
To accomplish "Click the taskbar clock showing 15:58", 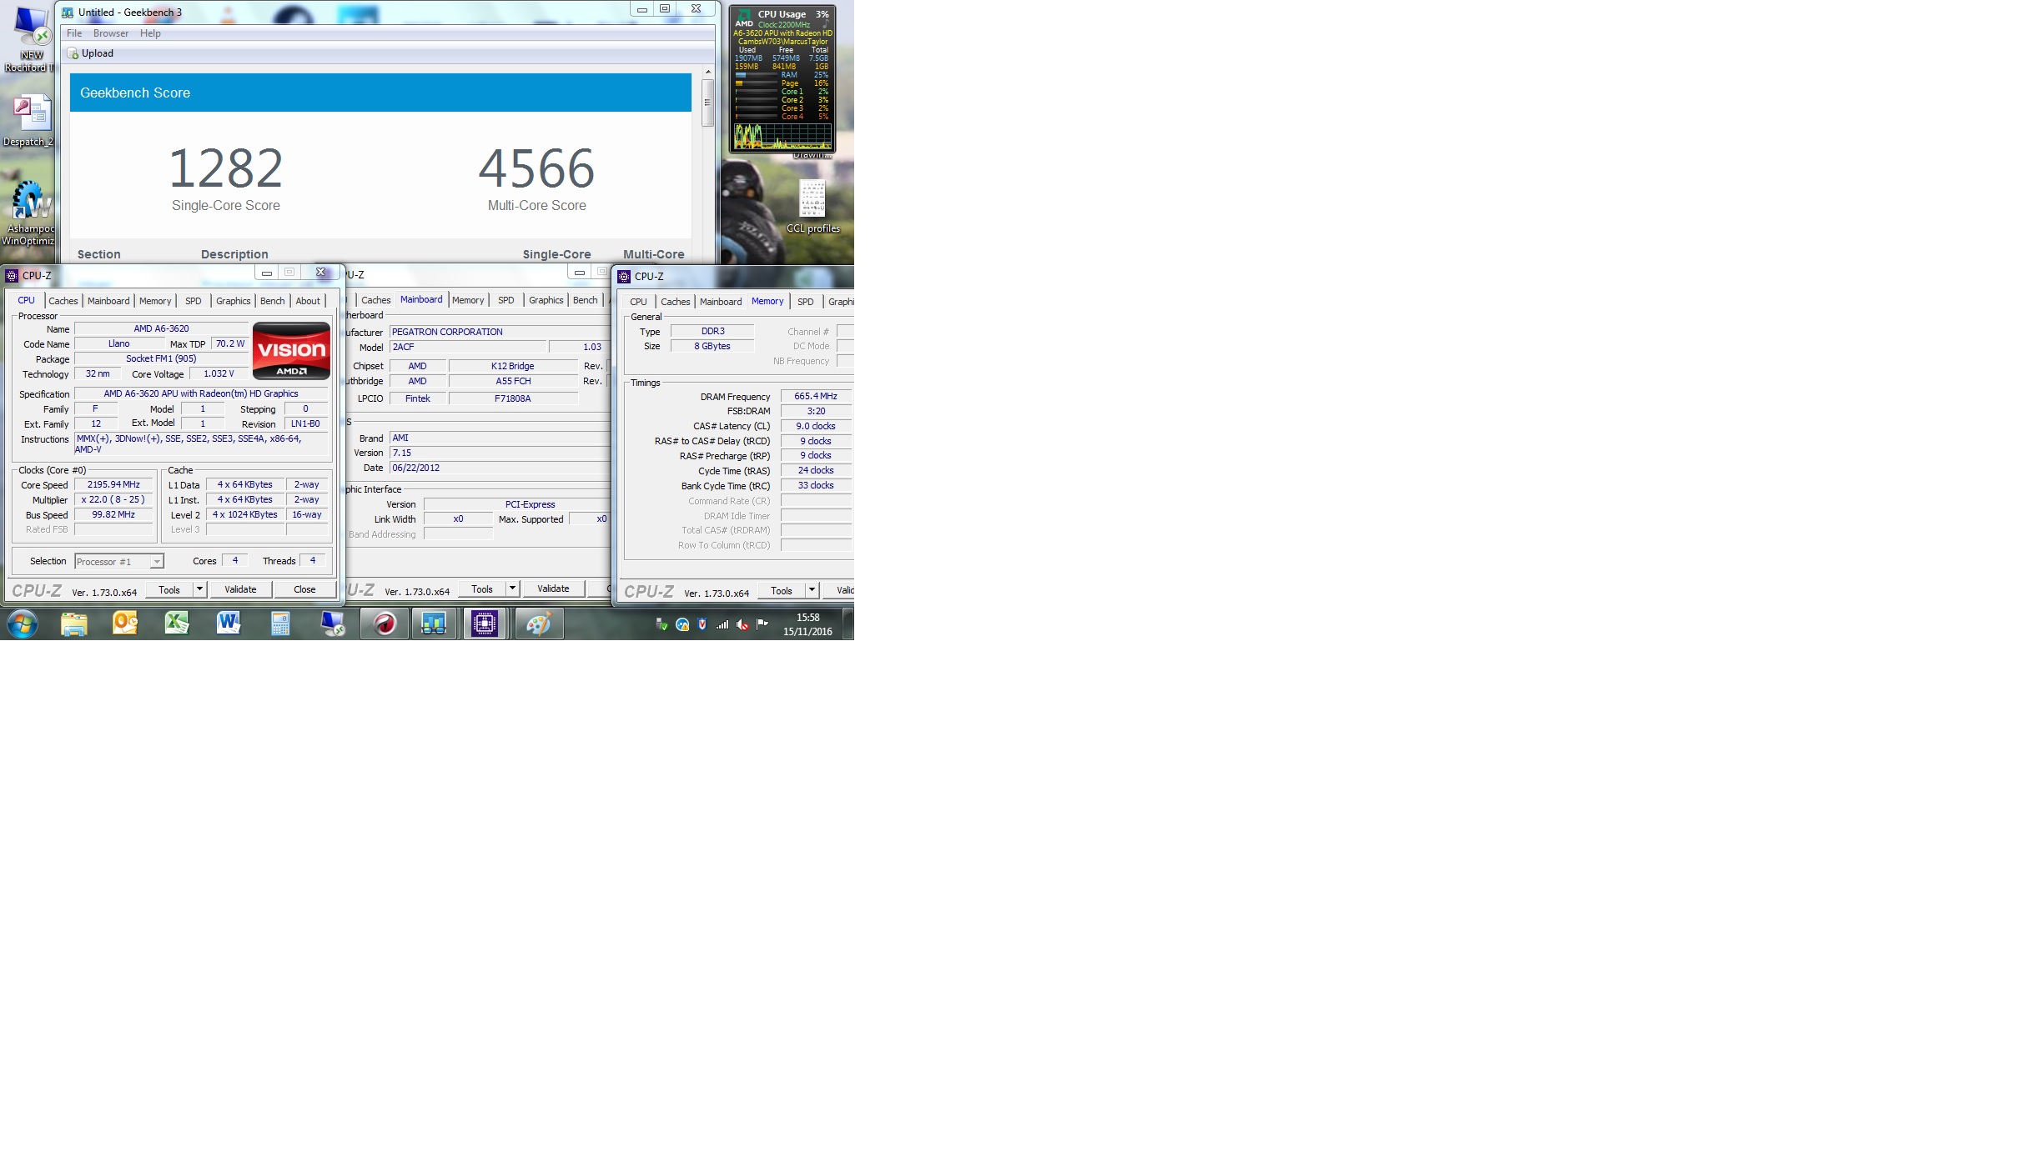I will (807, 624).
